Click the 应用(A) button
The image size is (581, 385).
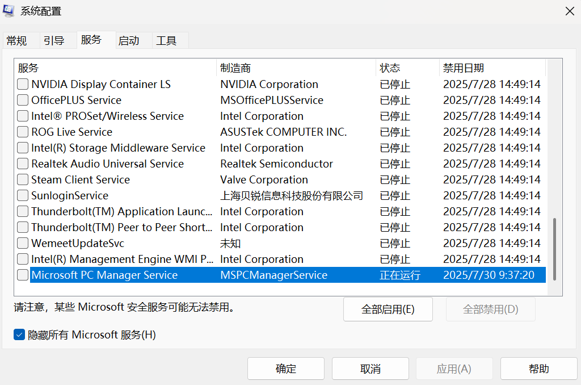pyautogui.click(x=454, y=369)
